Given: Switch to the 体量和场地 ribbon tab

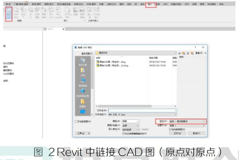Looking at the screenshot, I should [x=176, y=4].
